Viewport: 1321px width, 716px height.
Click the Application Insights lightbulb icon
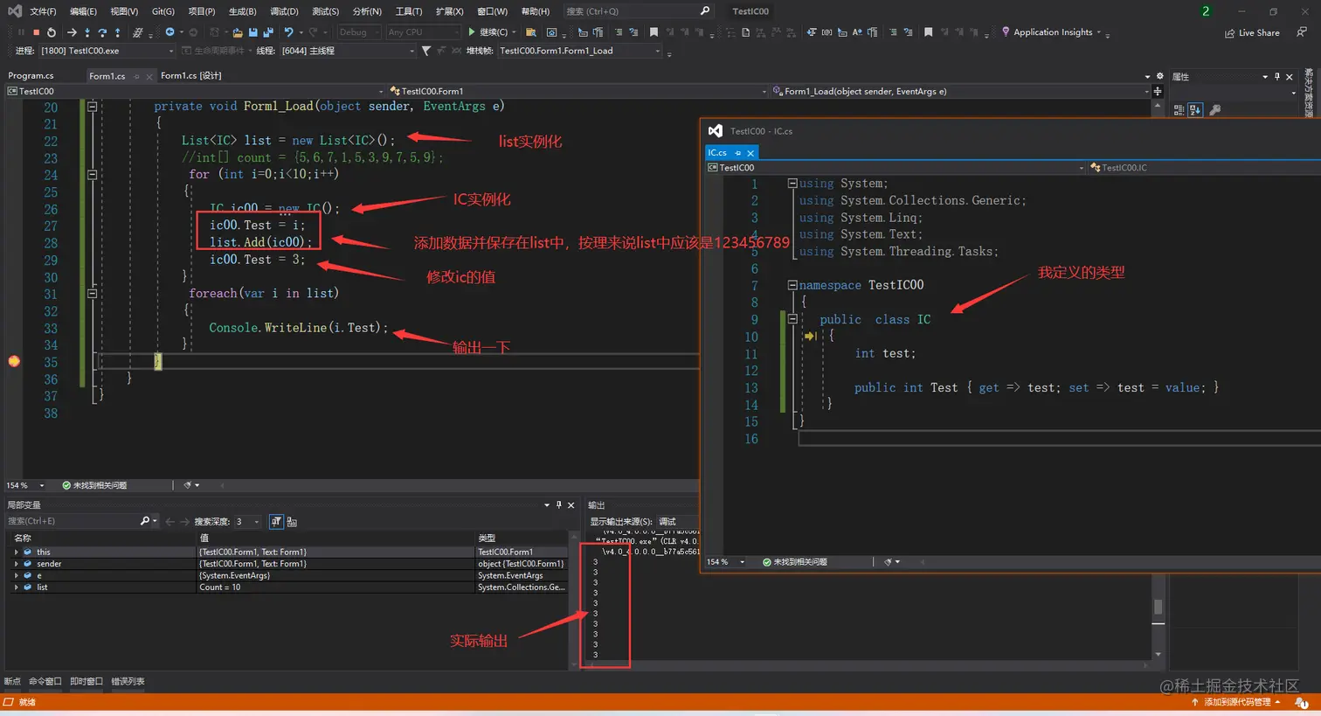1006,32
